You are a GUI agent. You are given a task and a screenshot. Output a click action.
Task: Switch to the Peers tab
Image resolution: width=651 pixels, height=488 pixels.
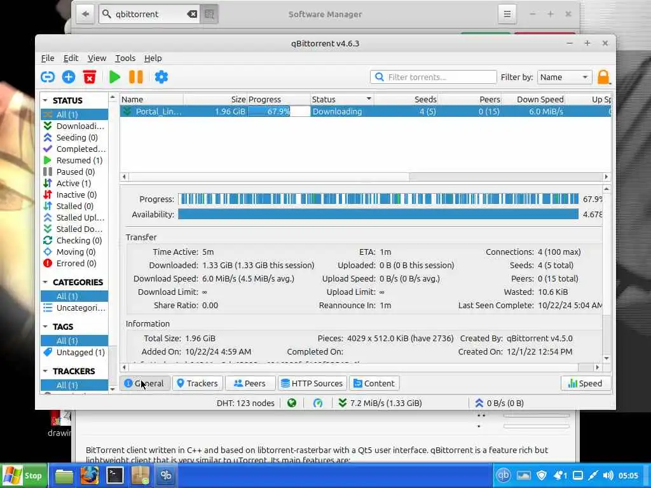pyautogui.click(x=250, y=383)
